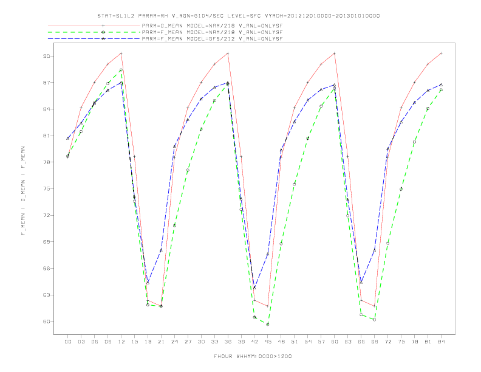Click the FHOUR VHHMM x-axis title

(253, 356)
